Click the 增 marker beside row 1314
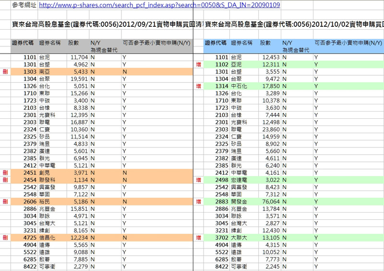The width and height of the screenshot is (384, 271). [x=199, y=86]
